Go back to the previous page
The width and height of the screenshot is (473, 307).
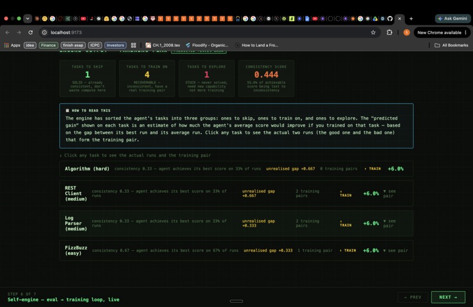(x=8, y=33)
